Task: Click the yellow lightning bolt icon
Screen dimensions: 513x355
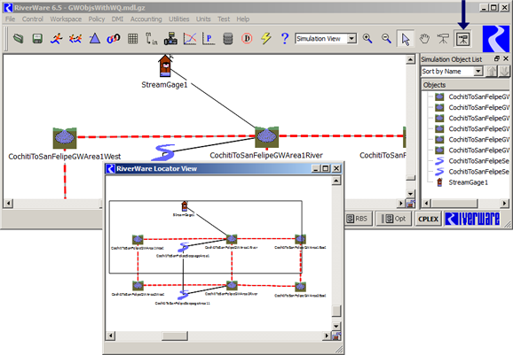Action: (266, 38)
